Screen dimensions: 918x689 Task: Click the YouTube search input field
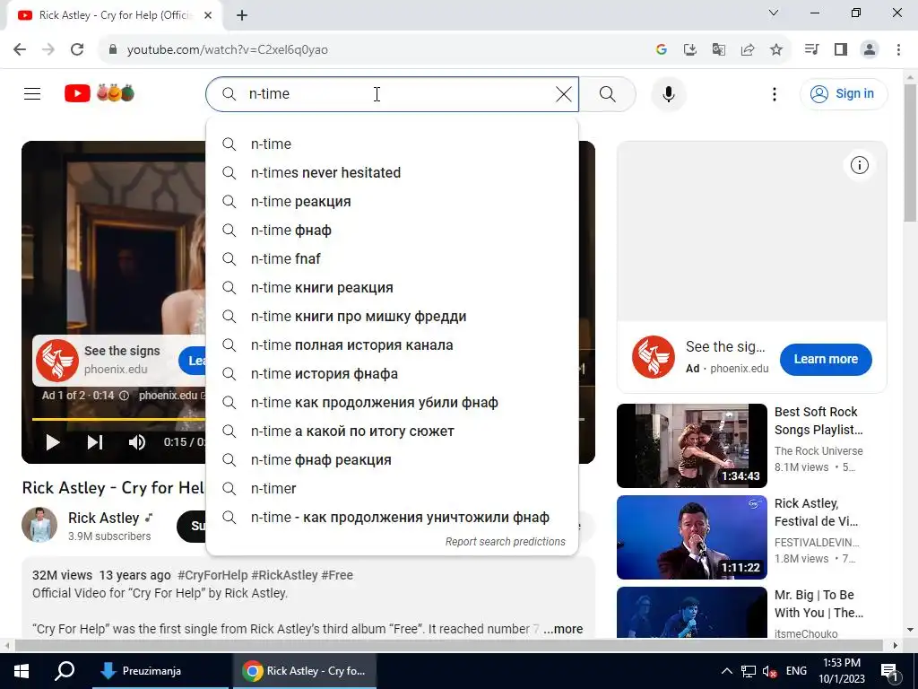(x=393, y=93)
